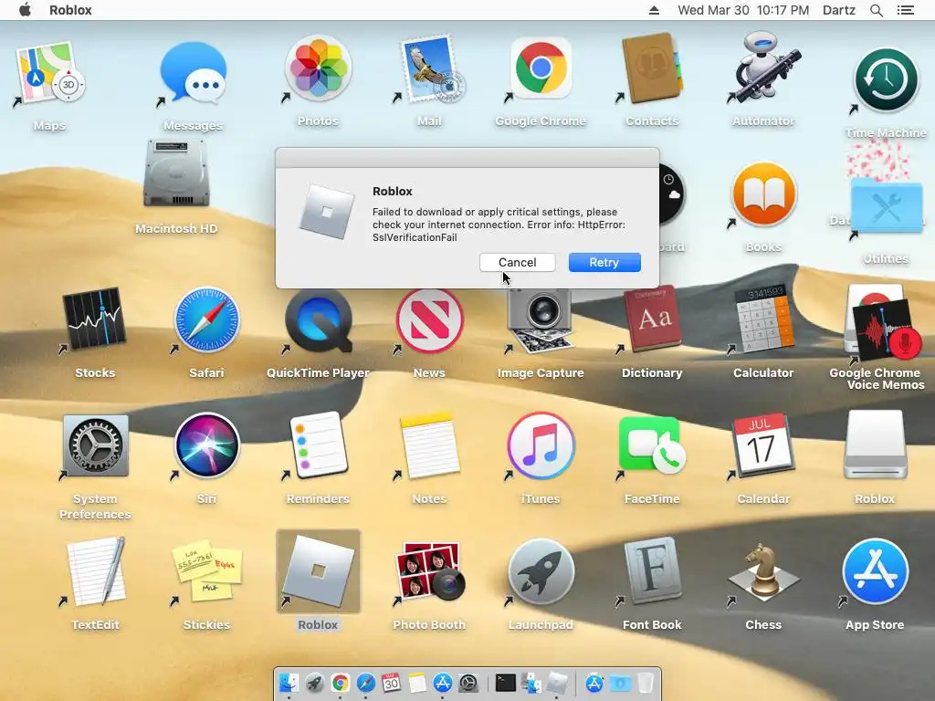Open the Utilities folder on the desktop
Viewport: 935px width, 701px height.
pyautogui.click(x=886, y=207)
